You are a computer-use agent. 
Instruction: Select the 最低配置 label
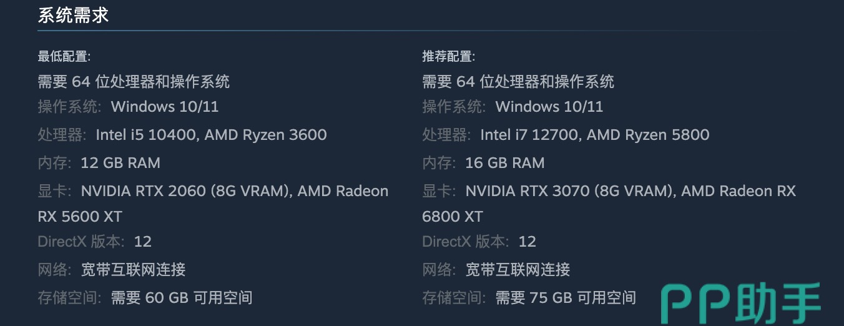pos(64,57)
